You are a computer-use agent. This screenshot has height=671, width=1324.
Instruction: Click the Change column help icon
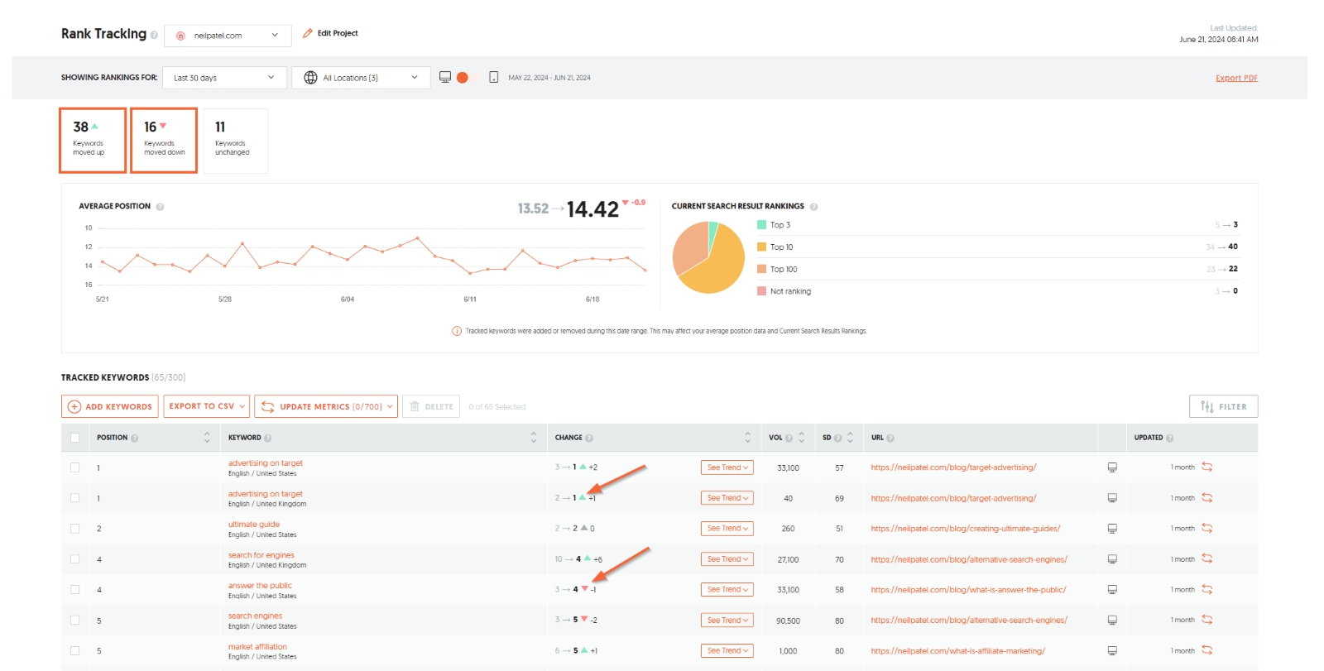(x=589, y=438)
